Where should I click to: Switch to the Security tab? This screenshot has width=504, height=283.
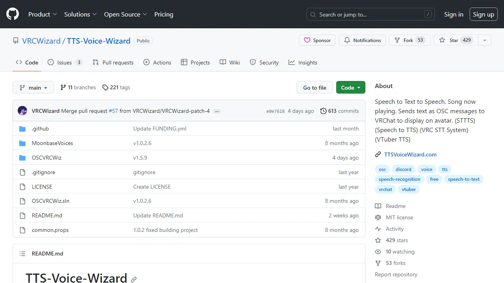(x=264, y=62)
